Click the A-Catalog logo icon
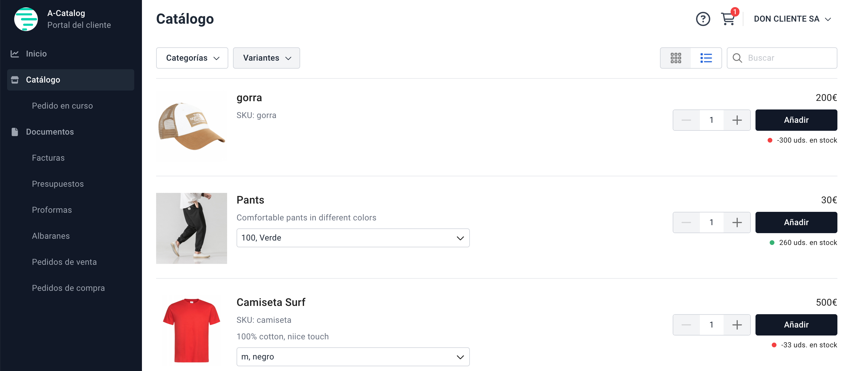 [x=26, y=19]
